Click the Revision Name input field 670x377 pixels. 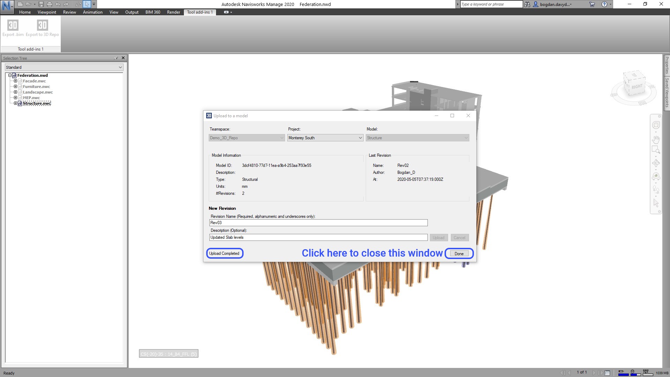pyautogui.click(x=318, y=223)
